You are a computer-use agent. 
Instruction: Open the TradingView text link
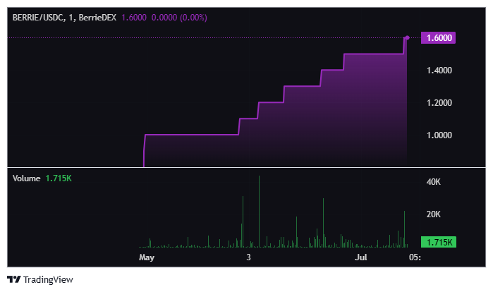coord(48,280)
